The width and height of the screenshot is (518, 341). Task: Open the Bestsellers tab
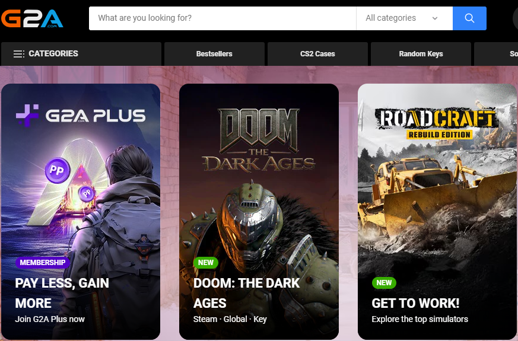pyautogui.click(x=214, y=54)
